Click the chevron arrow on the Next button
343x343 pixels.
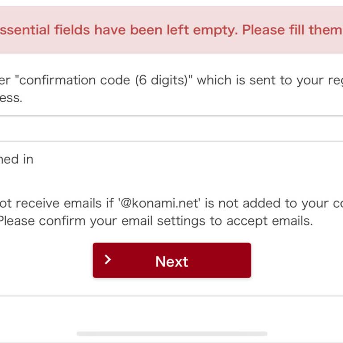coord(108,260)
